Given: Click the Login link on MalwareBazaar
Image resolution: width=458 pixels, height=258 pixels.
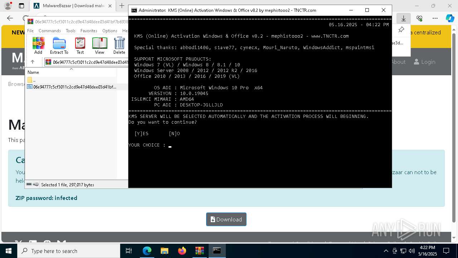Looking at the screenshot, I should [425, 62].
